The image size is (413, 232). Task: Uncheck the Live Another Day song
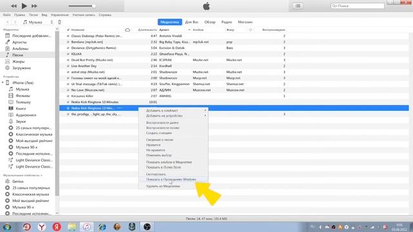tap(68, 66)
